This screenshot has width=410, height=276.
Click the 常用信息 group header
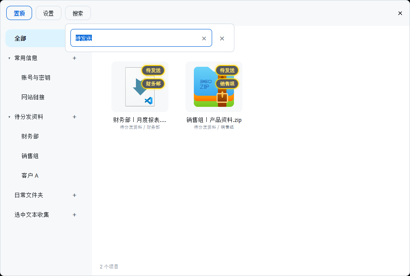(26, 58)
